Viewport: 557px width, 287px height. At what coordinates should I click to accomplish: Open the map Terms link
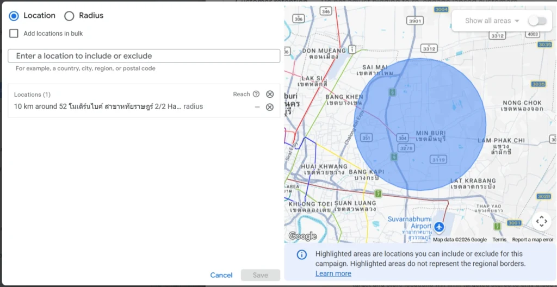pyautogui.click(x=499, y=240)
